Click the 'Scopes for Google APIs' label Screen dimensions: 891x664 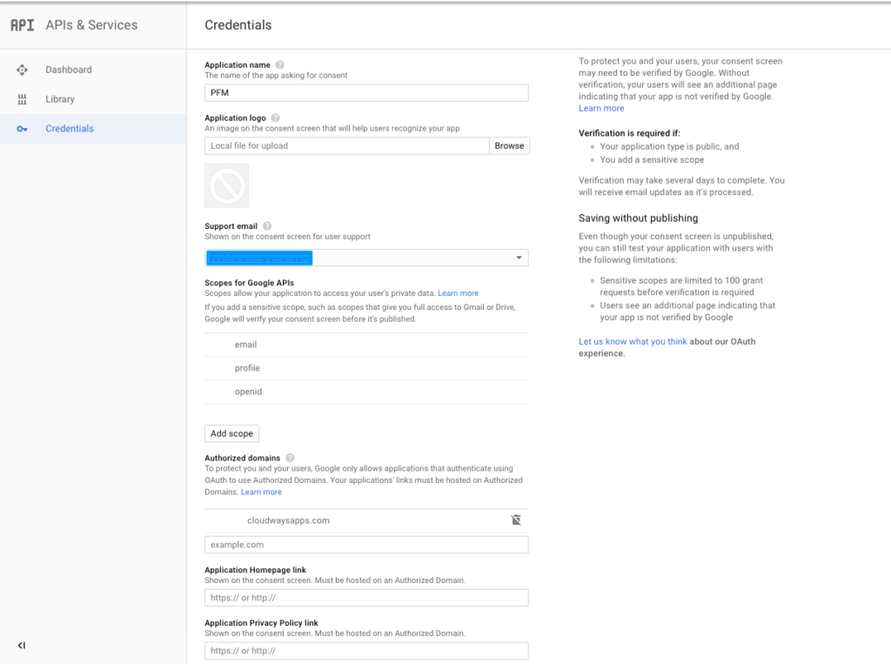(250, 283)
